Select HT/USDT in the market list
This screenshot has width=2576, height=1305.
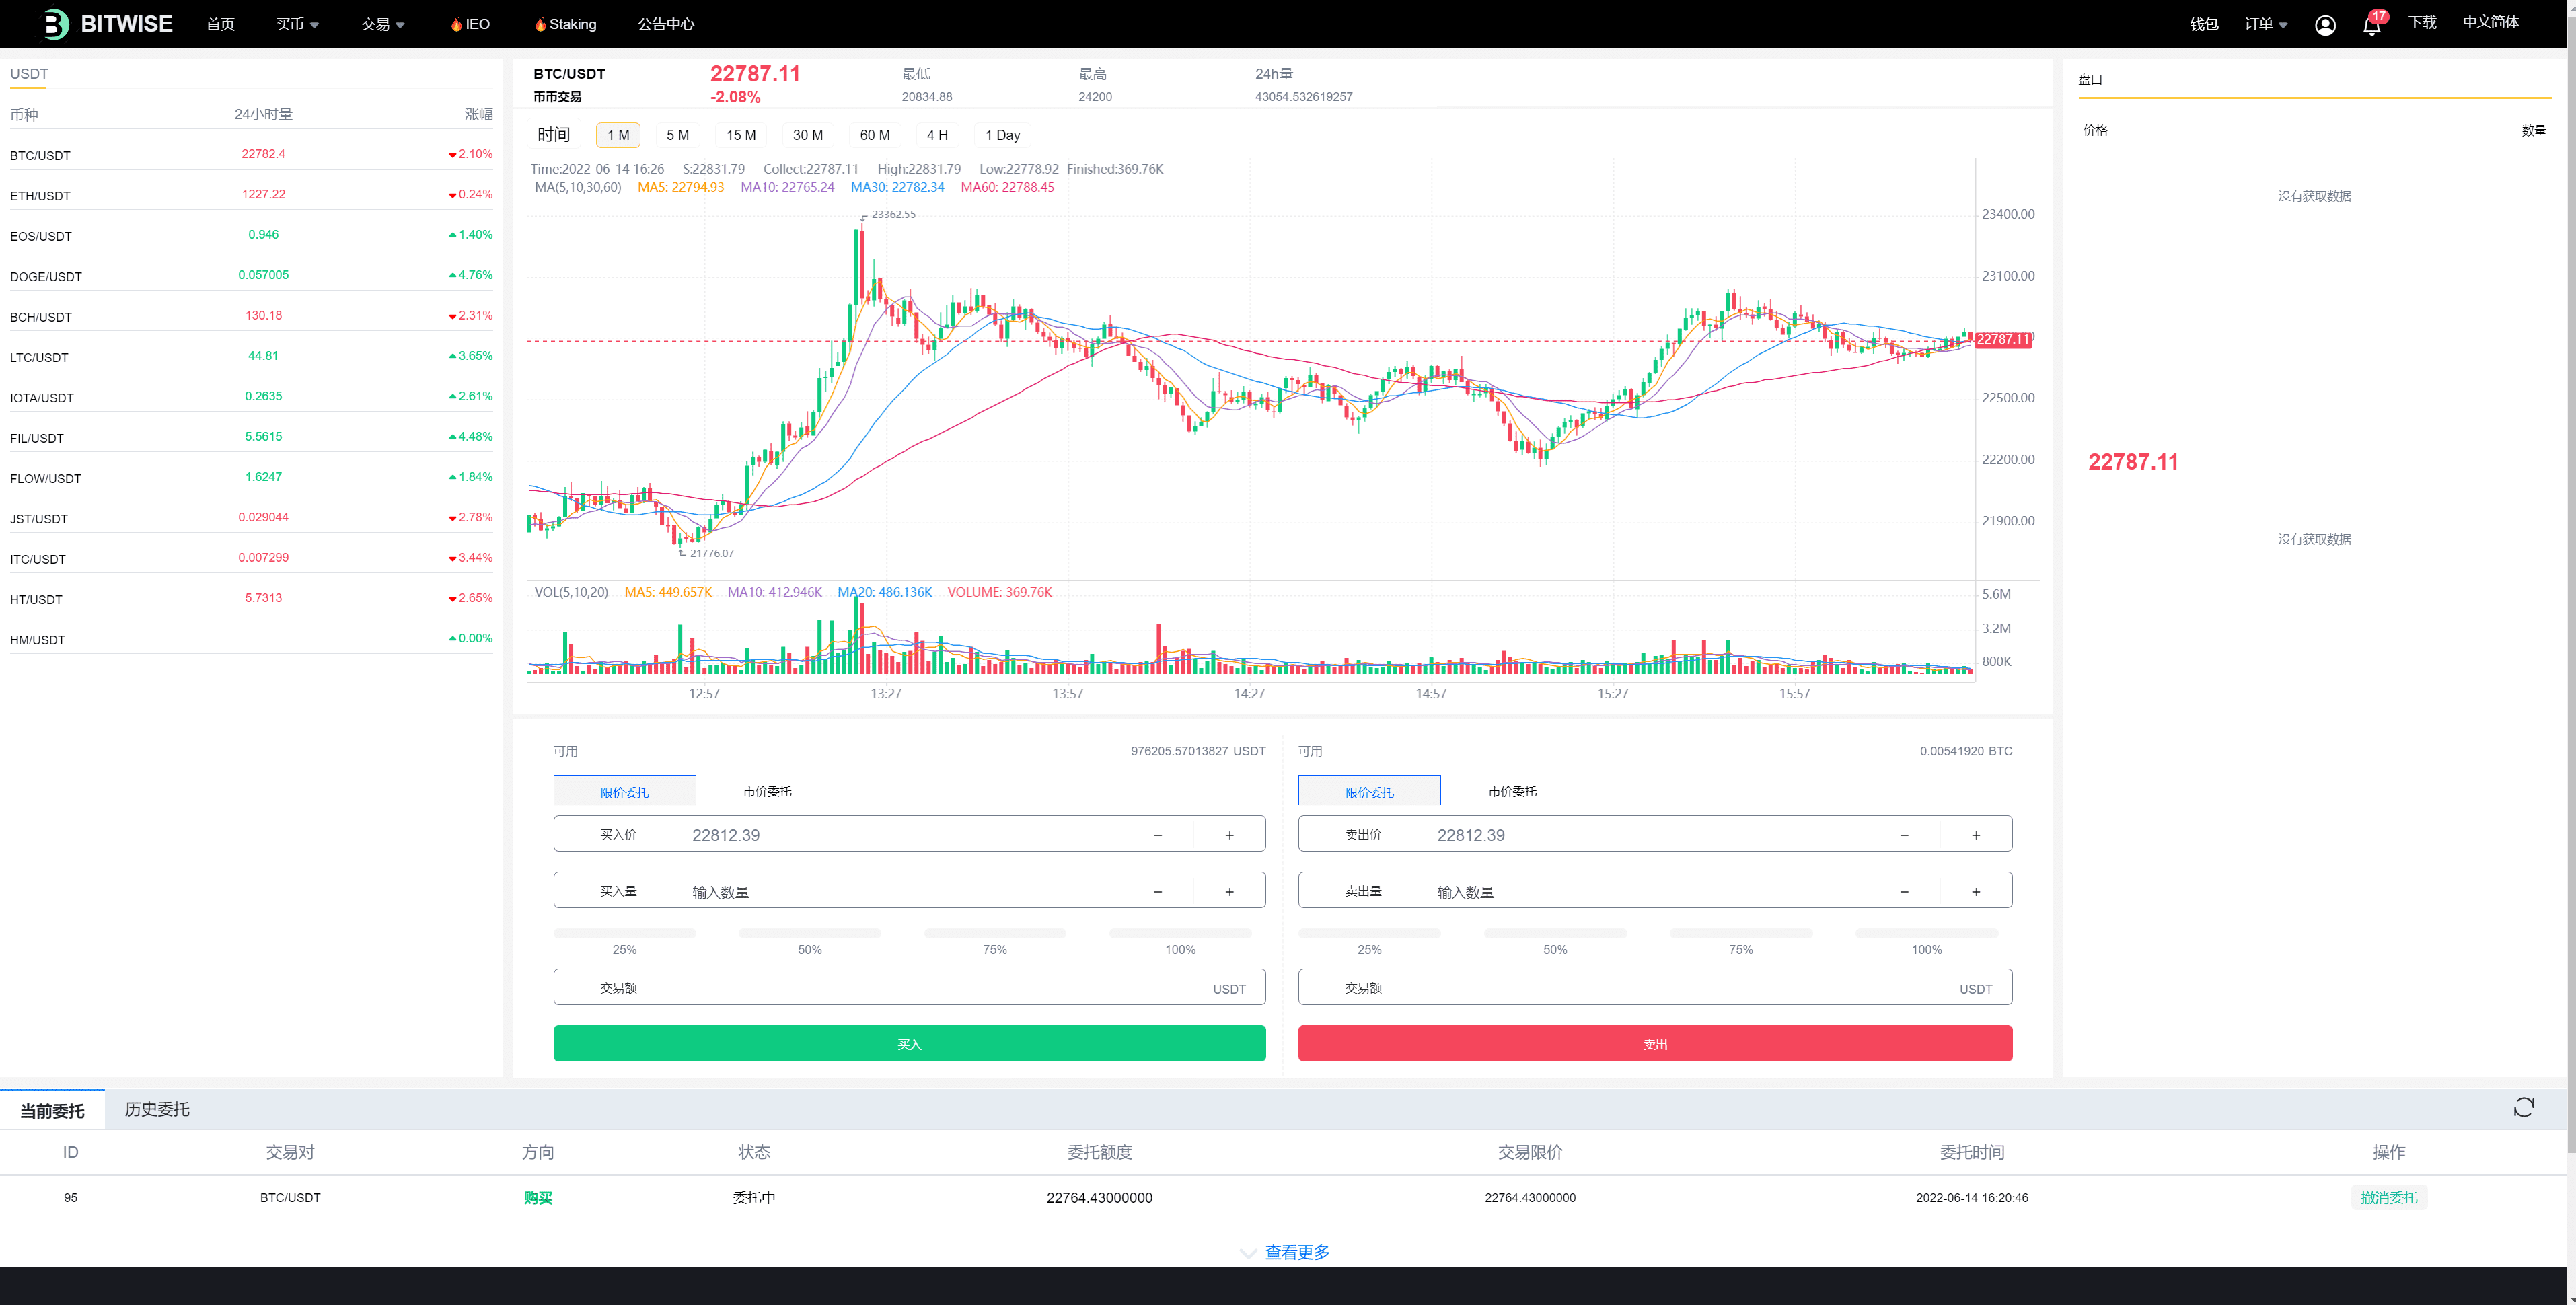click(251, 598)
